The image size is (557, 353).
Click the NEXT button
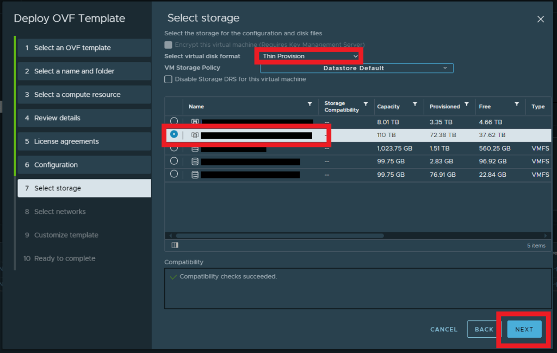(x=524, y=329)
